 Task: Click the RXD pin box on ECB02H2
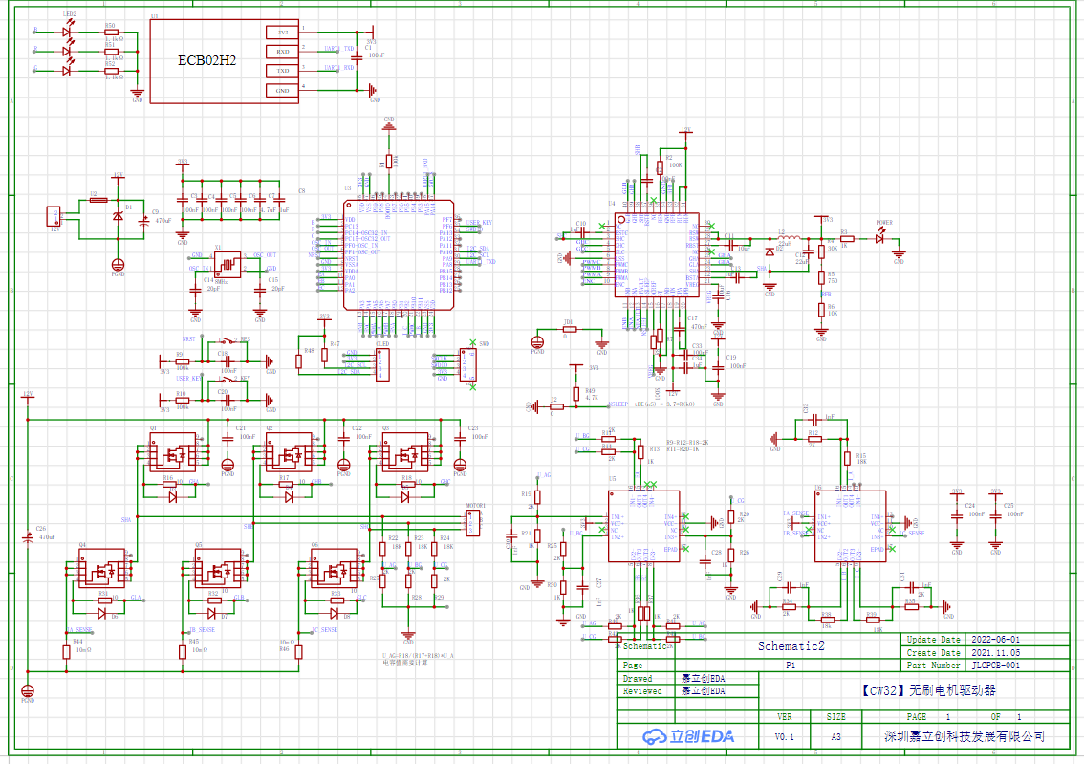point(282,52)
